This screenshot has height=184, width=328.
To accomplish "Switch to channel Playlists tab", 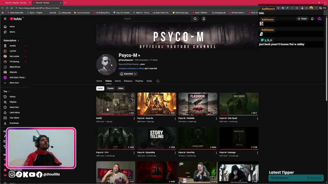I will [139, 81].
